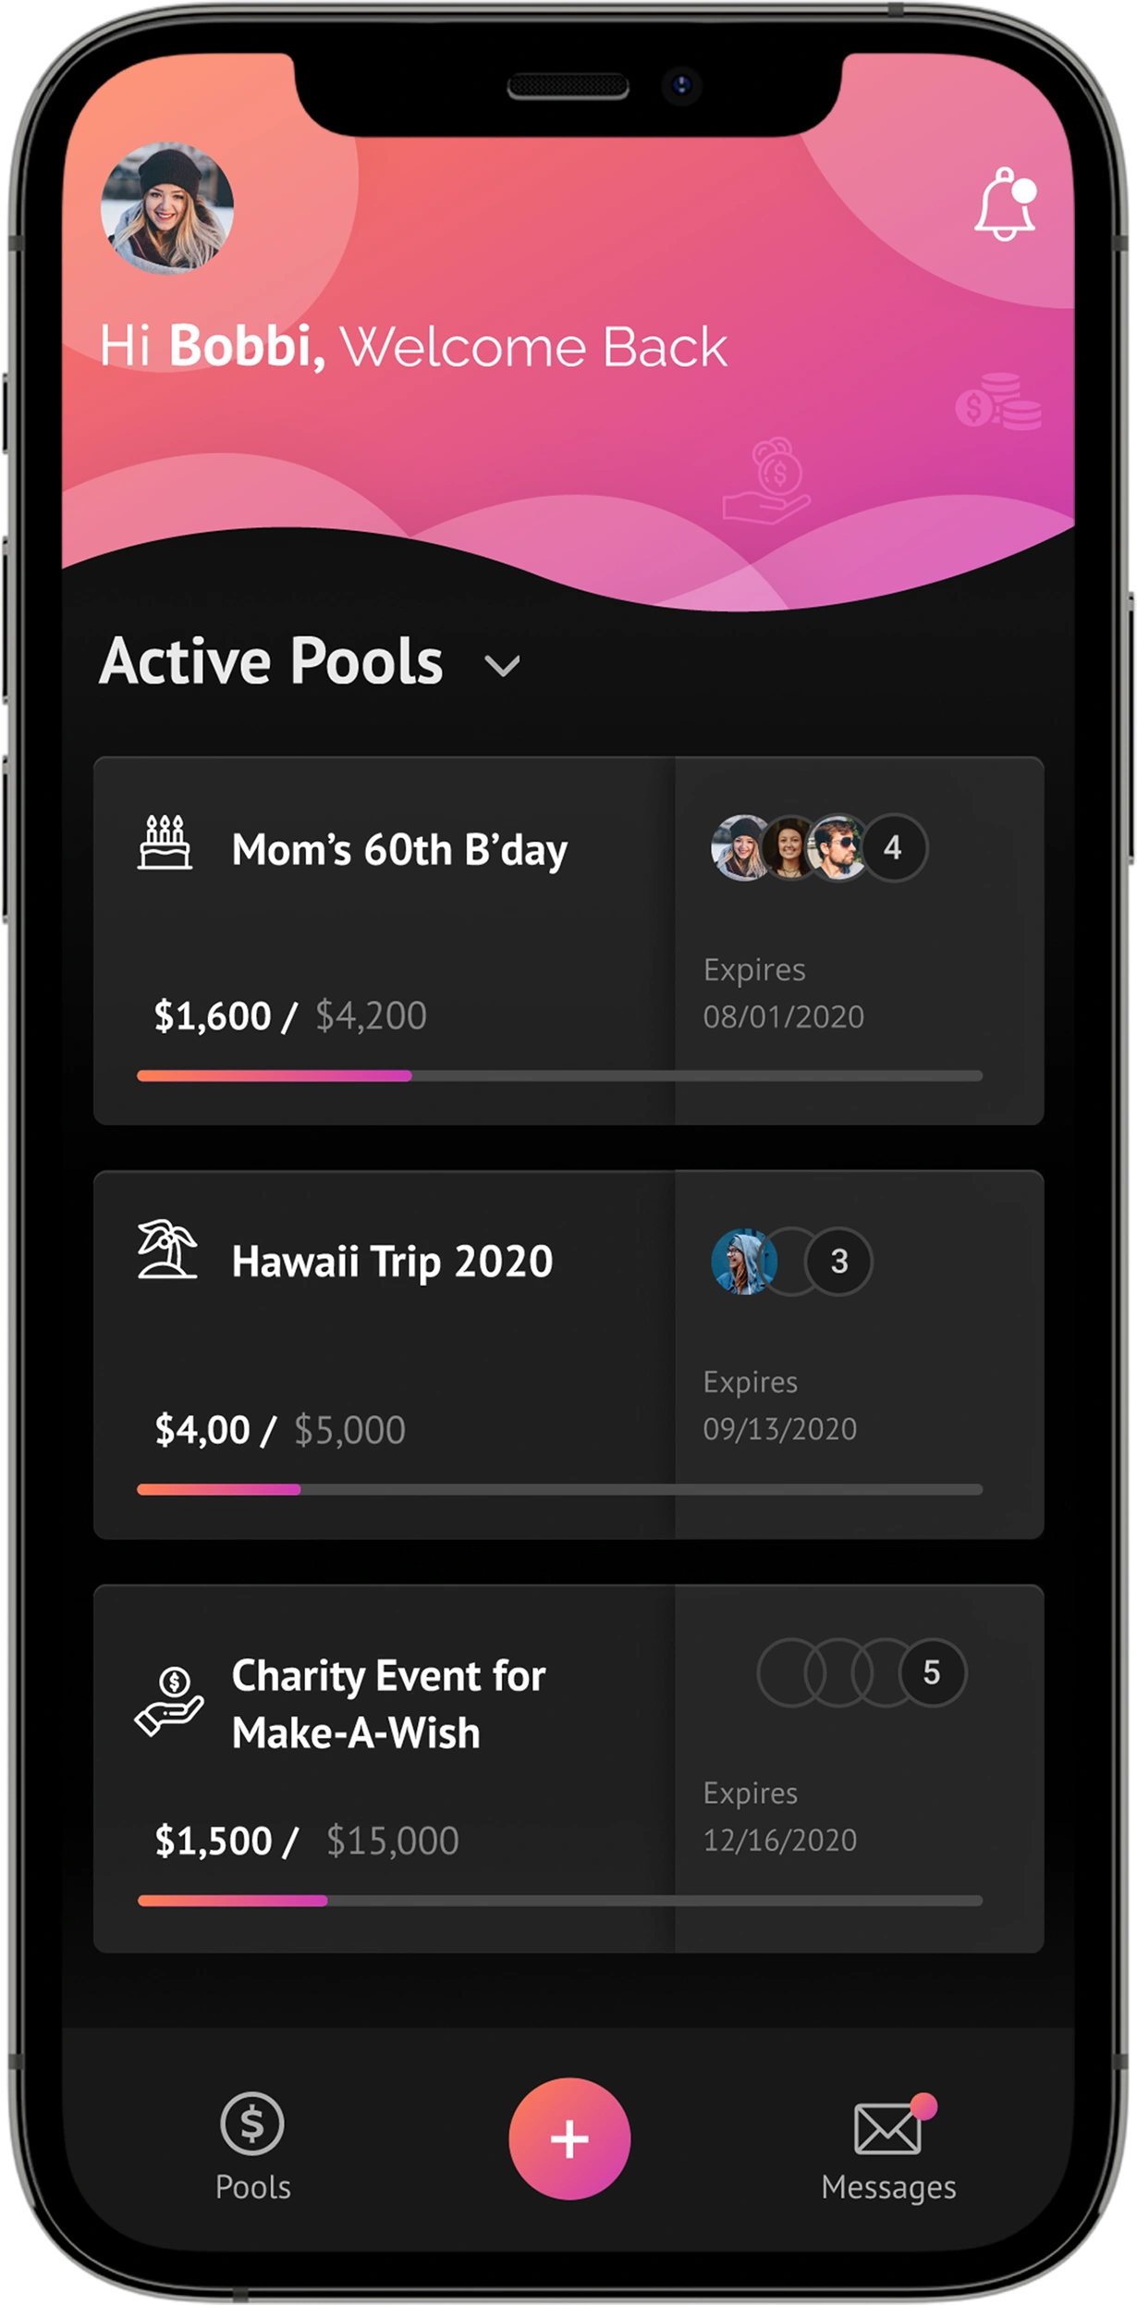1137x2305 pixels.
Task: Tap Bobbi's profile avatar photo
Action: coord(167,208)
